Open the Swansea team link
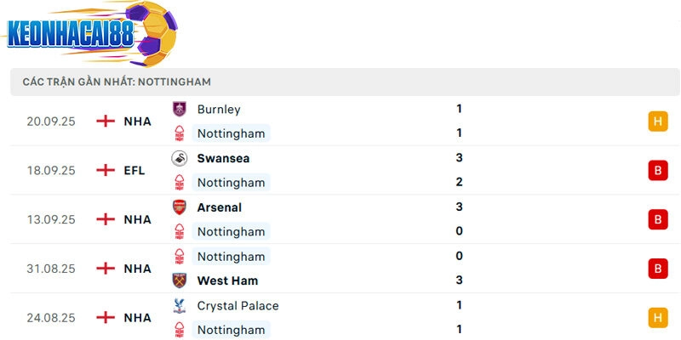This screenshot has height=340, width=681. click(x=223, y=158)
